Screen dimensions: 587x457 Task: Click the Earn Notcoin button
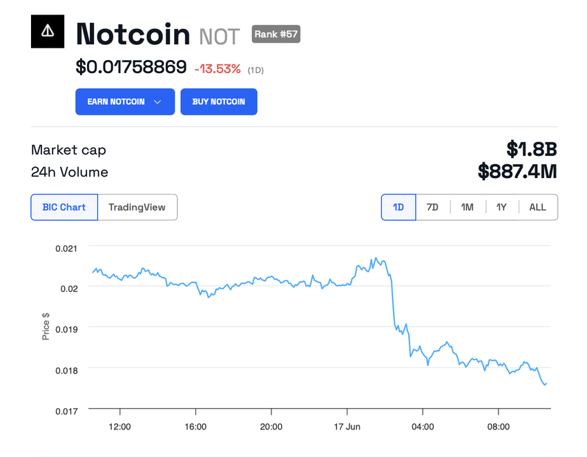(x=116, y=101)
